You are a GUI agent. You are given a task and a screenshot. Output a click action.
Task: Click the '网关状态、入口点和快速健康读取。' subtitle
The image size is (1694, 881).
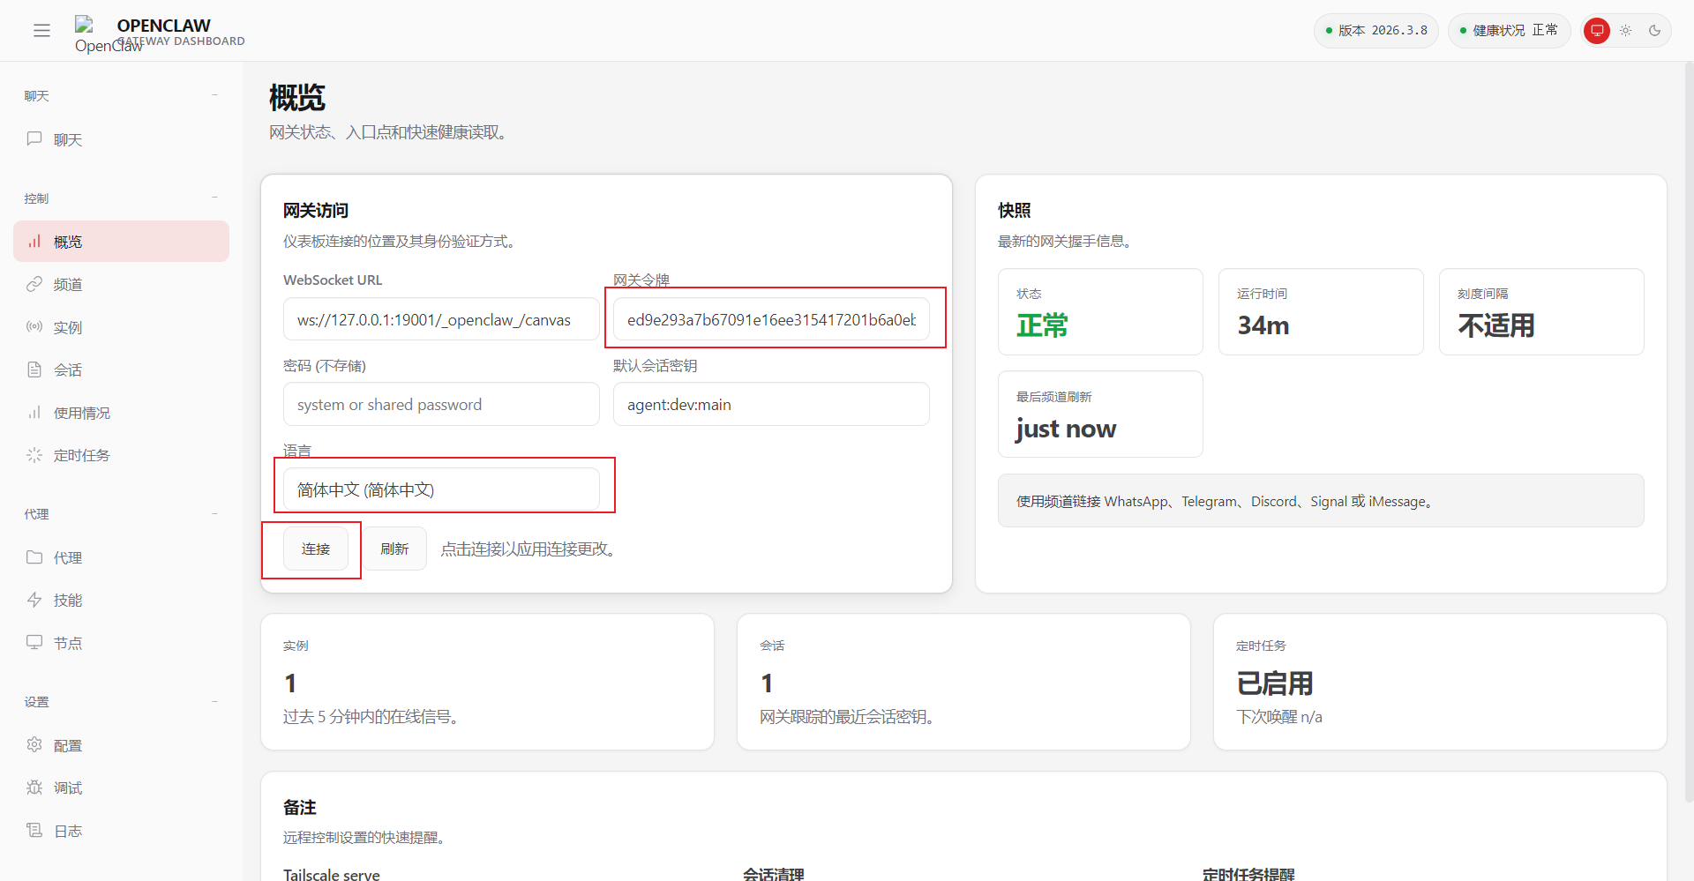(388, 132)
